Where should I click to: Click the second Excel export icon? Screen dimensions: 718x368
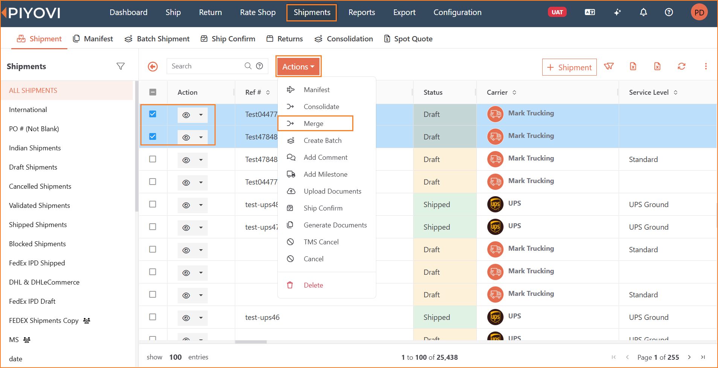[657, 67]
